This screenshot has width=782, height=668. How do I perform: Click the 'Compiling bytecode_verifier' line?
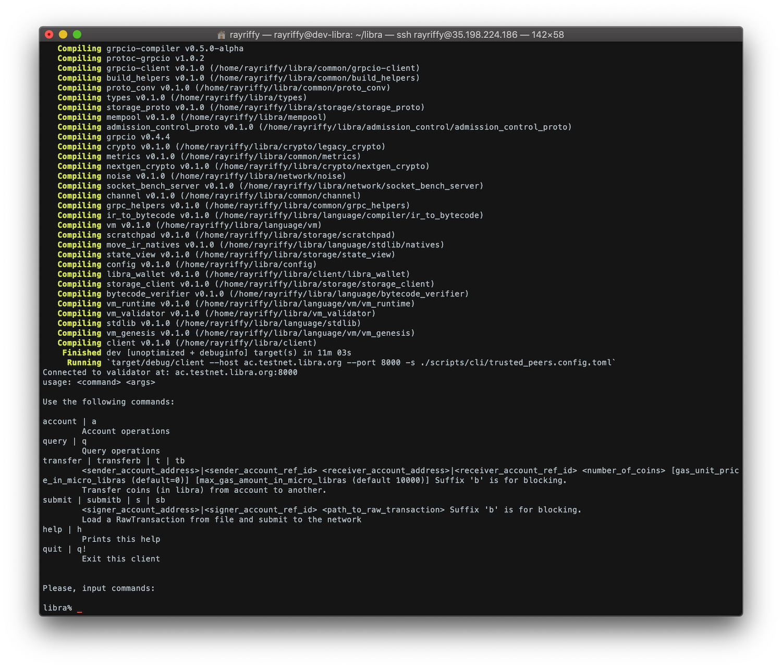[x=263, y=294]
